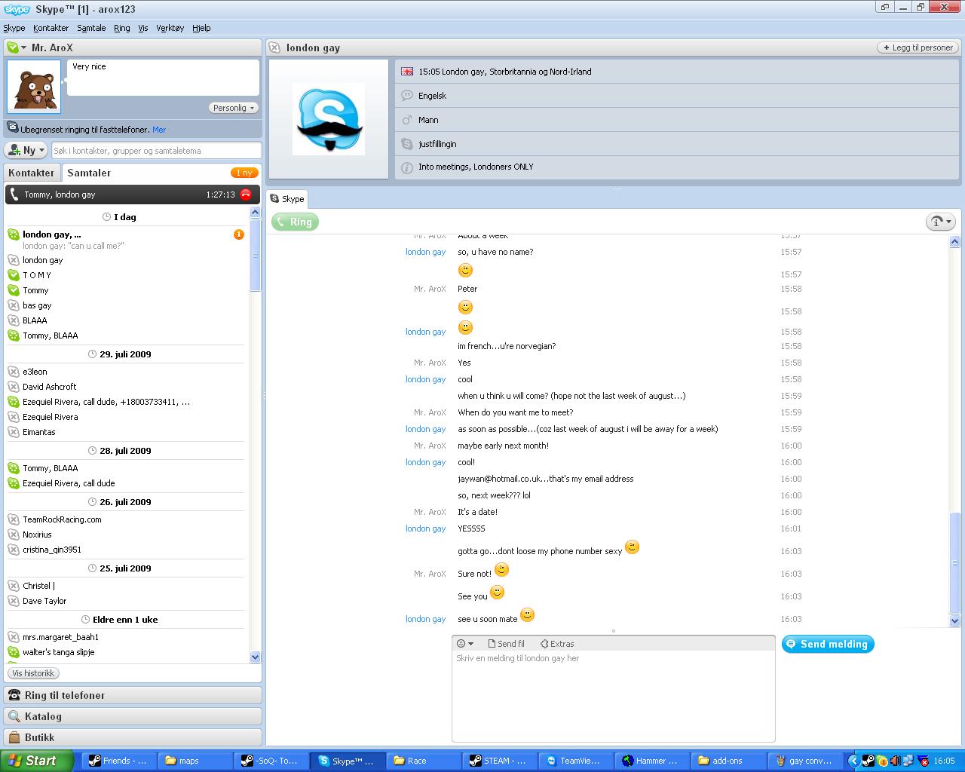Open the 'bas gay' conversation

37,305
